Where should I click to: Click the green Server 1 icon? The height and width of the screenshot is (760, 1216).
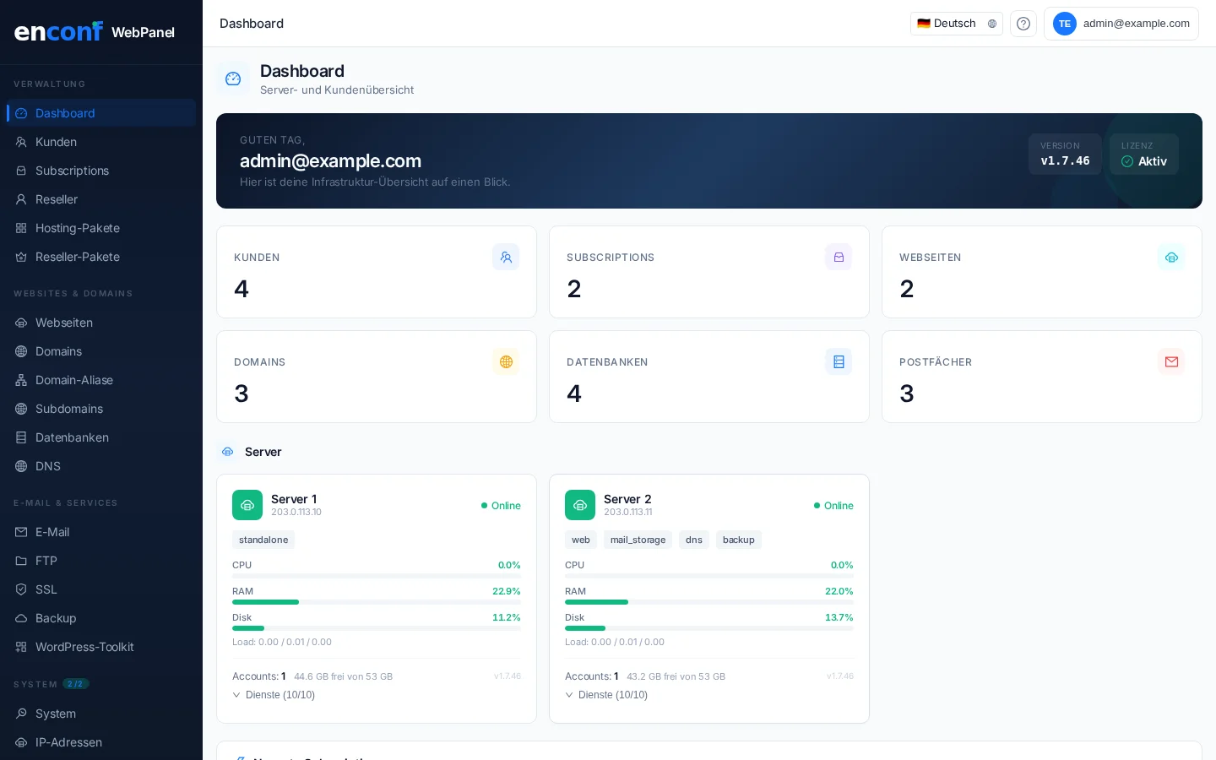247,505
